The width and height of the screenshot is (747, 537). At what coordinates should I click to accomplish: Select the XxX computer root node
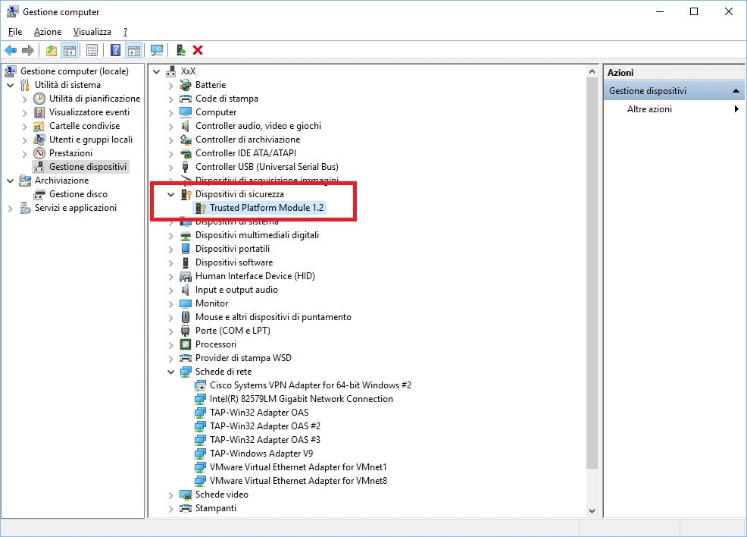[188, 71]
